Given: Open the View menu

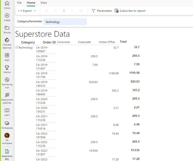Looking at the screenshot, I should coord(44,3).
